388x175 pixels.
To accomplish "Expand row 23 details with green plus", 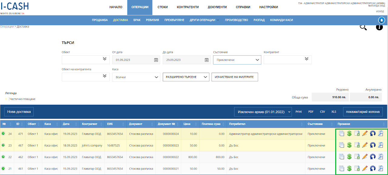I will click(3, 145).
